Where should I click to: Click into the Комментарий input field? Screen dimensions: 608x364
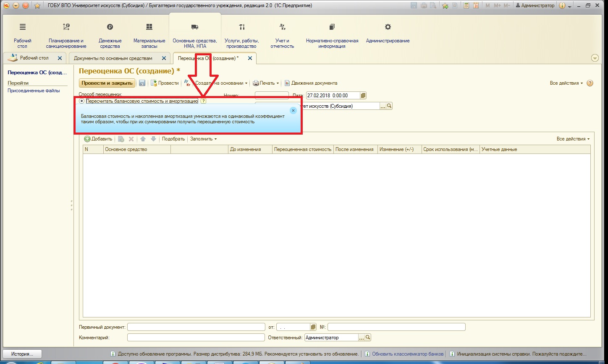click(196, 337)
